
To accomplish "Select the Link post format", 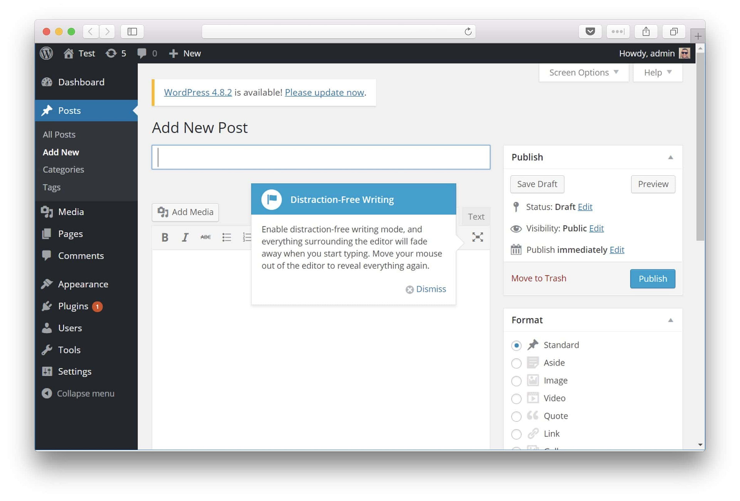I will [x=516, y=434].
